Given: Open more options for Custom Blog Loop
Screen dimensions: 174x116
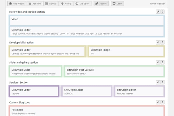Looking at the screenshot, I should pos(162,102).
